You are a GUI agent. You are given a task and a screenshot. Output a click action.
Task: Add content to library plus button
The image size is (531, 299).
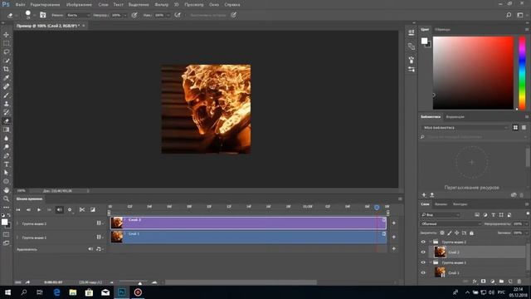point(424,195)
